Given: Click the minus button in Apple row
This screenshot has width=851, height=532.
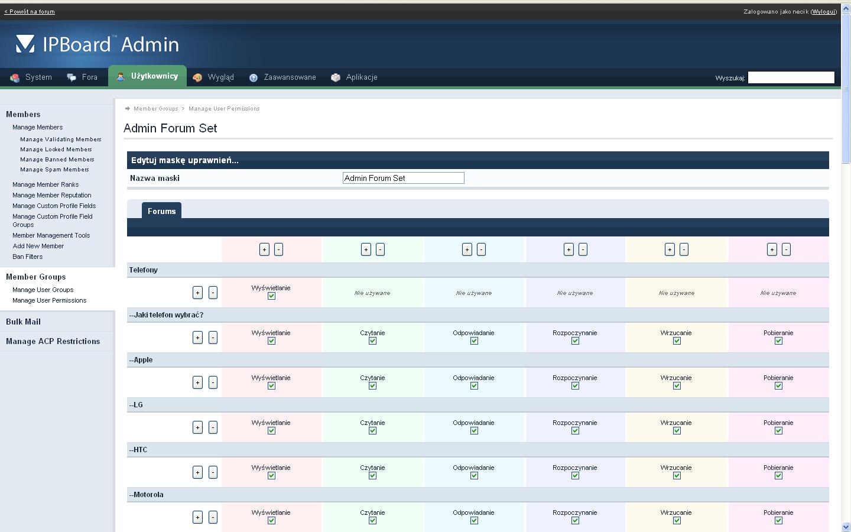Looking at the screenshot, I should click(x=213, y=382).
